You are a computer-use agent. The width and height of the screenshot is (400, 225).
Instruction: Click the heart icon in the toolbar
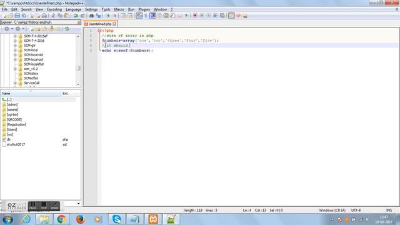tap(238, 16)
